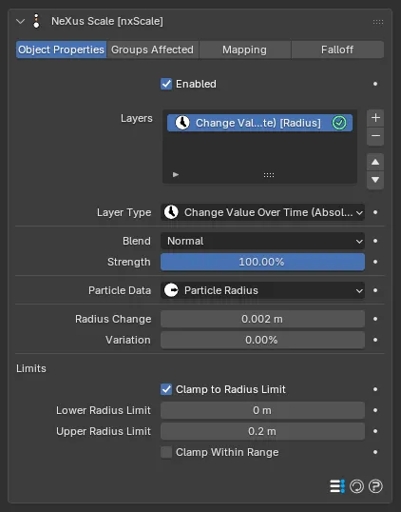Click the reset circular arrow icon
The width and height of the screenshot is (401, 512).
(x=356, y=486)
